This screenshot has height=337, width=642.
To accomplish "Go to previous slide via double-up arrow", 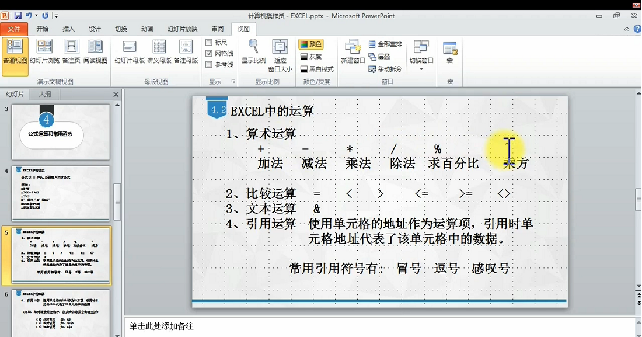I will pos(638,295).
